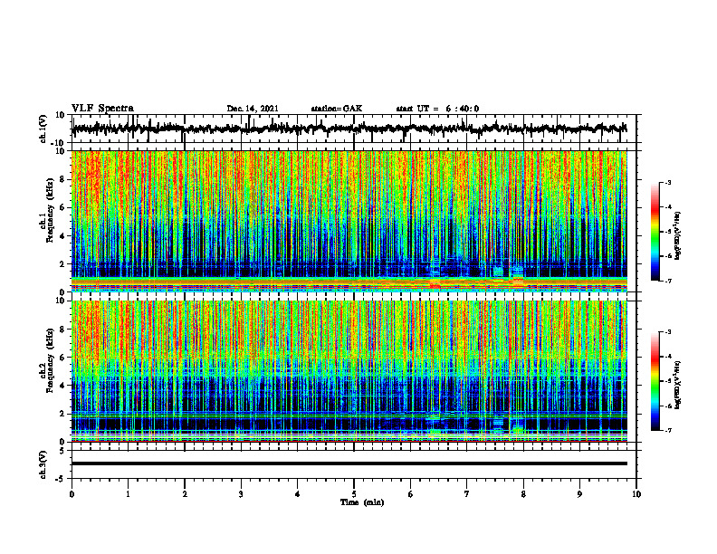The height and width of the screenshot is (554, 717).
Task: Click the time axis tick label "4"
Action: [297, 494]
